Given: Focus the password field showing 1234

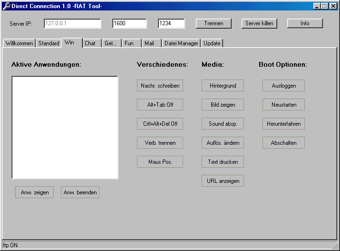Looking at the screenshot, I should (x=171, y=23).
